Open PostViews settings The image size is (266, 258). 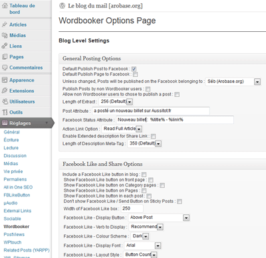click(x=14, y=234)
